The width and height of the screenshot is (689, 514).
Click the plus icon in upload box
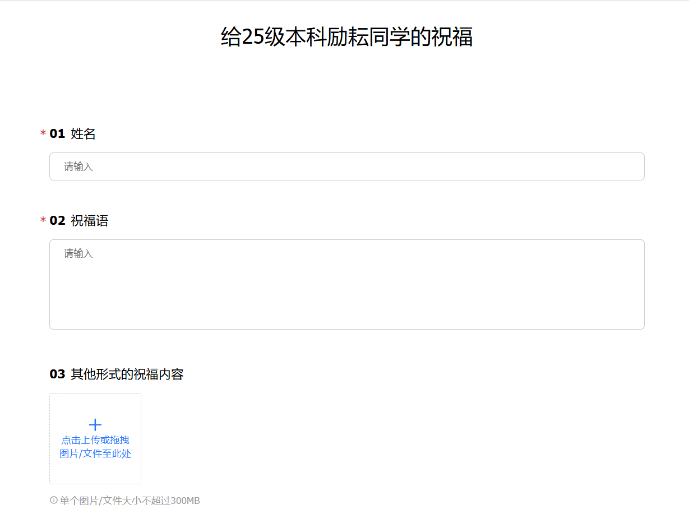coord(95,425)
